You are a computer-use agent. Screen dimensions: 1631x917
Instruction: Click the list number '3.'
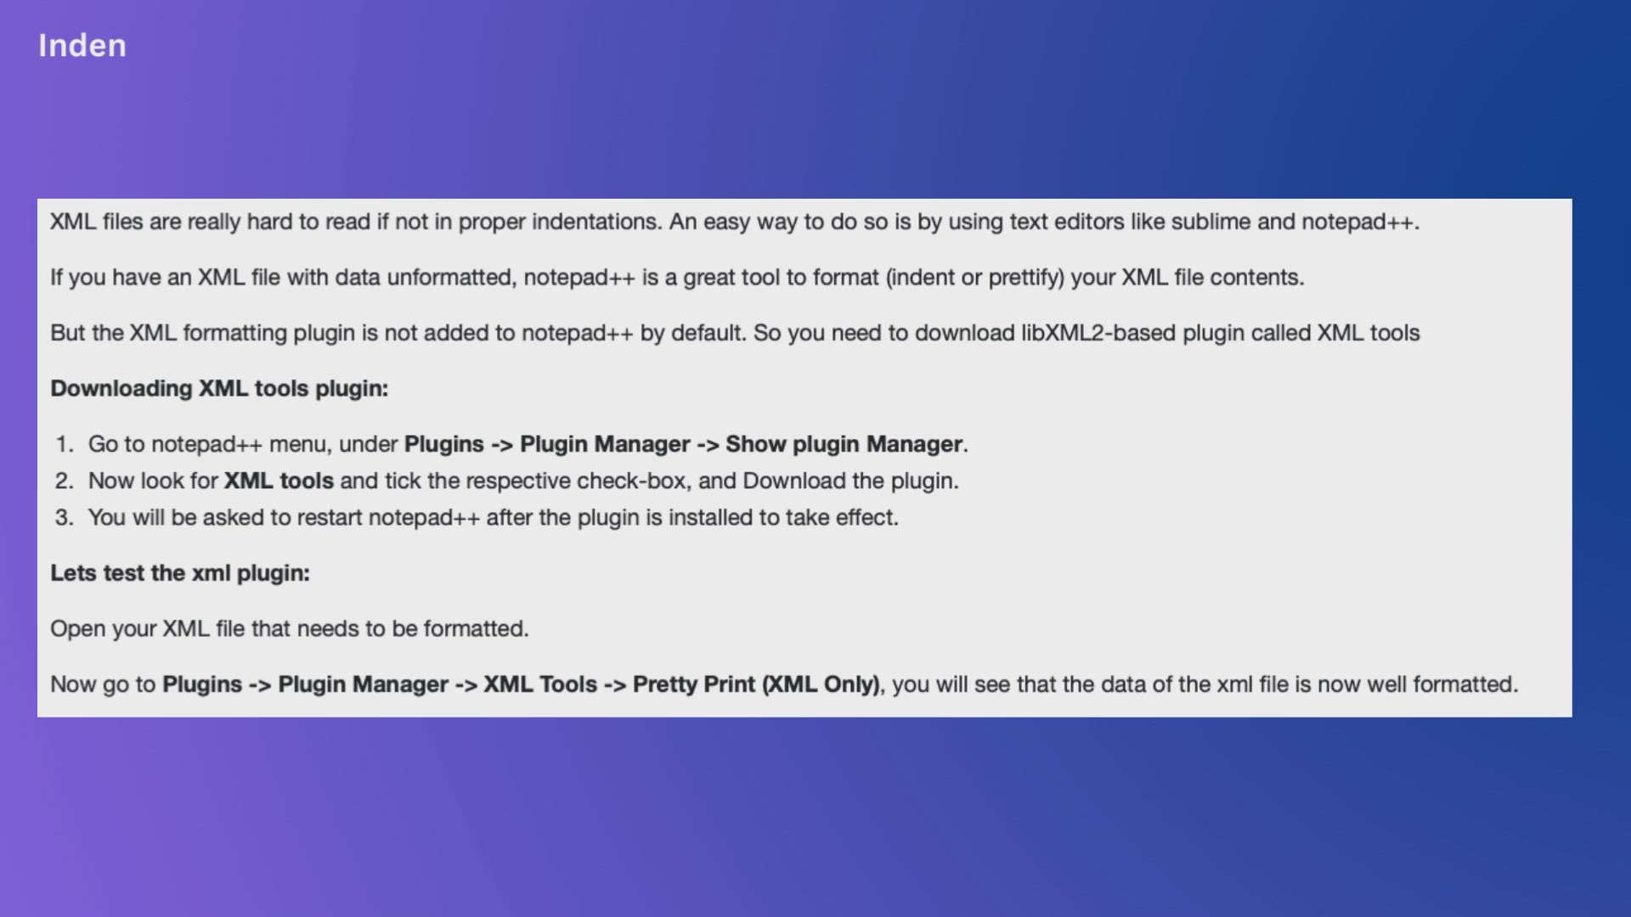click(x=65, y=518)
